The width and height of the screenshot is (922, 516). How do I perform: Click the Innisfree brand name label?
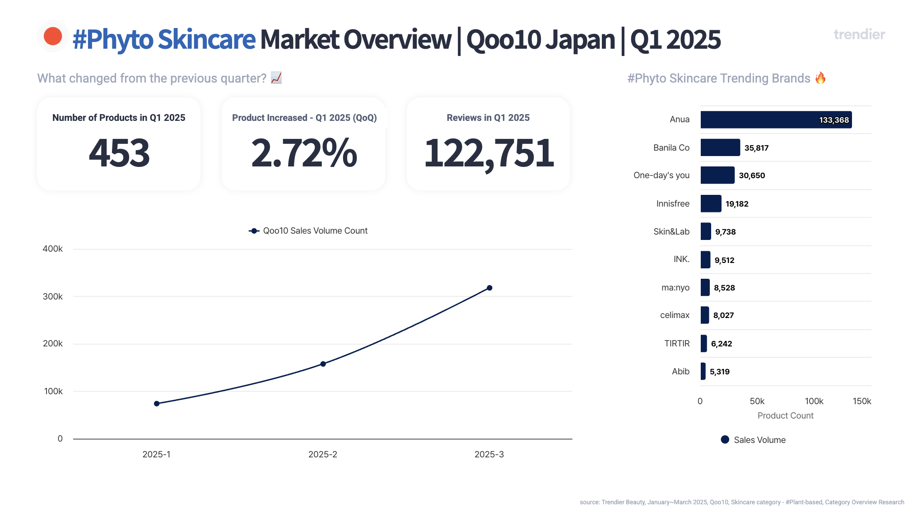tap(673, 203)
